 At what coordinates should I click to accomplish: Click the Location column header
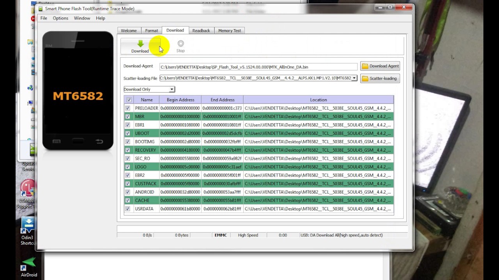coord(319,100)
